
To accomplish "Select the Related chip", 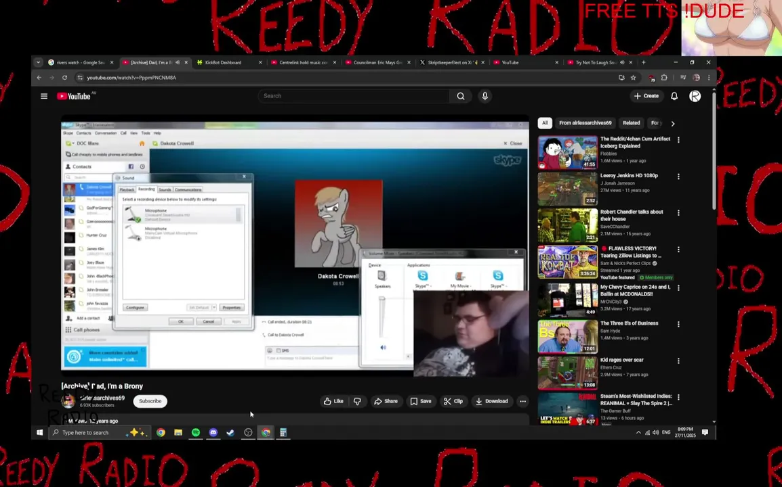I will (631, 123).
